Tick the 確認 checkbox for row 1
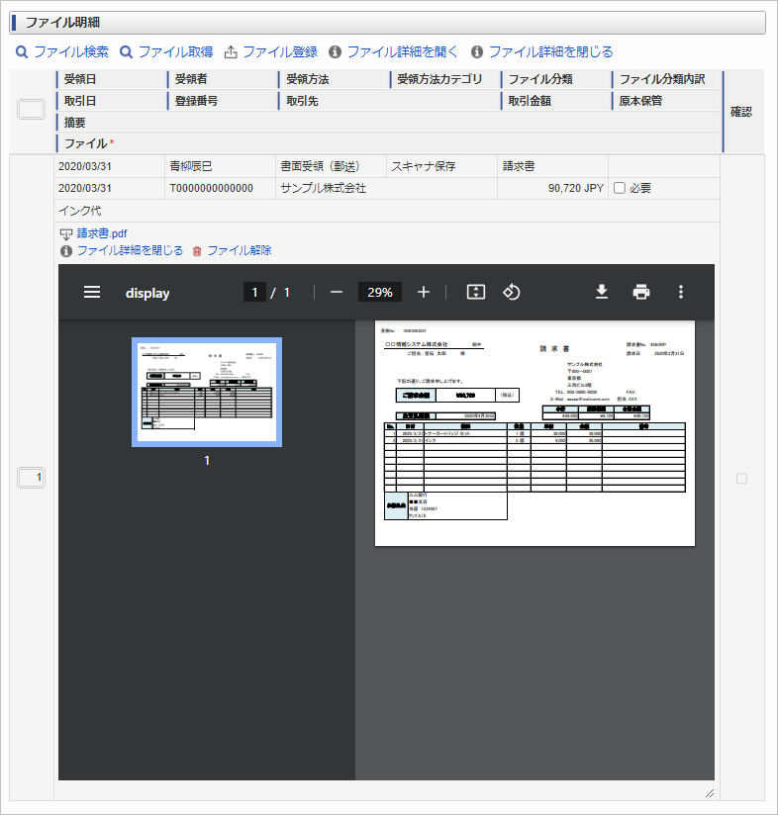778x815 pixels. (741, 479)
